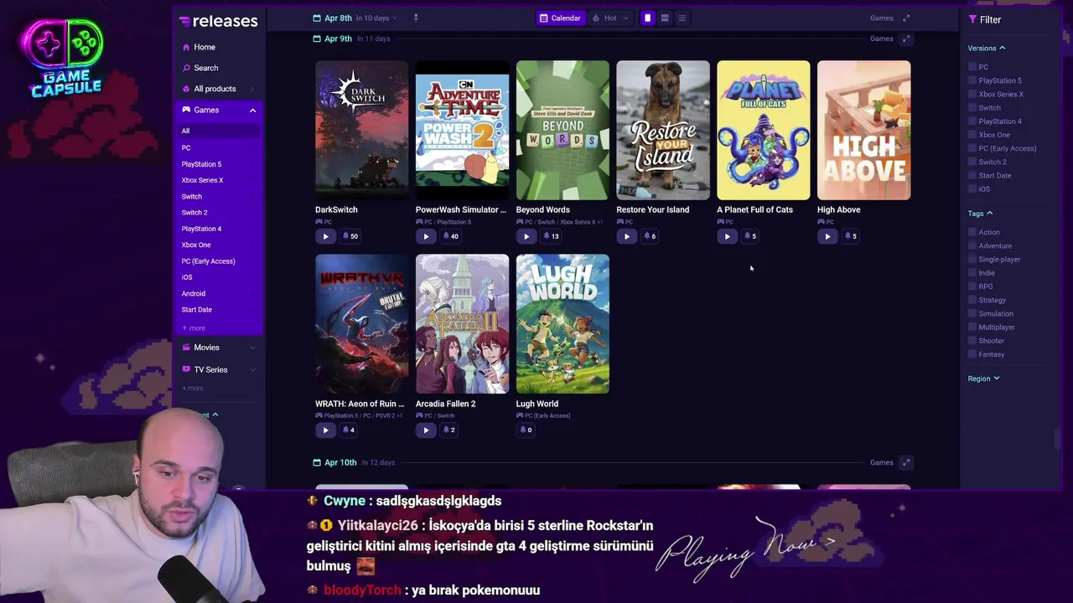The width and height of the screenshot is (1073, 603).
Task: Play the Arcadia Fallen 2 trailer
Action: point(426,430)
